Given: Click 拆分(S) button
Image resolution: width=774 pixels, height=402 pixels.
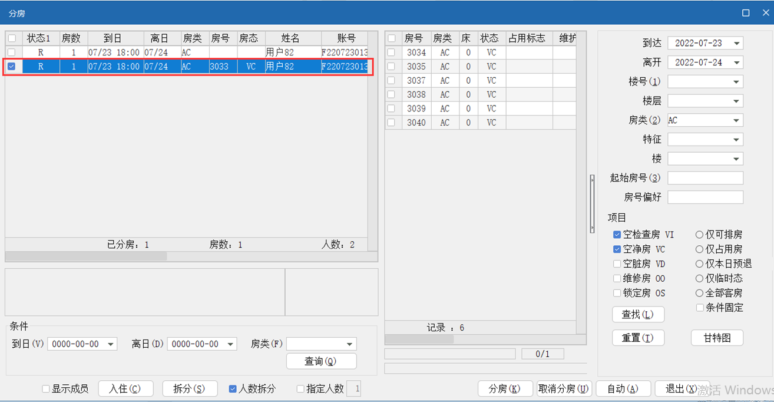Looking at the screenshot, I should (189, 389).
